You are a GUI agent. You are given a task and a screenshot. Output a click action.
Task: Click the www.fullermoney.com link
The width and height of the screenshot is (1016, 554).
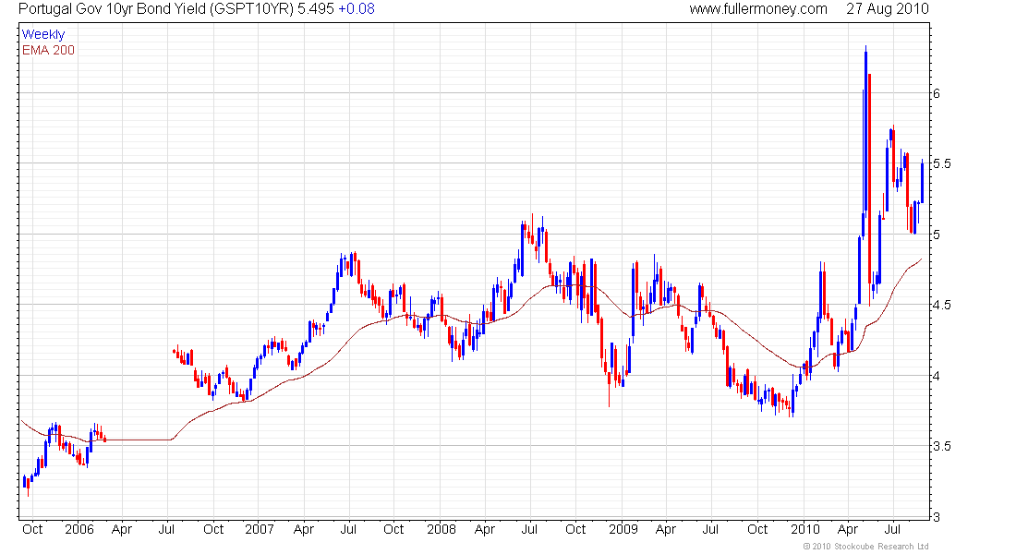(758, 9)
